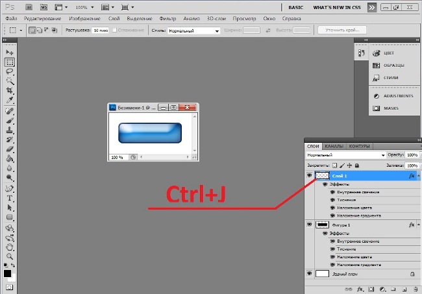
Task: Select the Type tool
Action: 10,198
